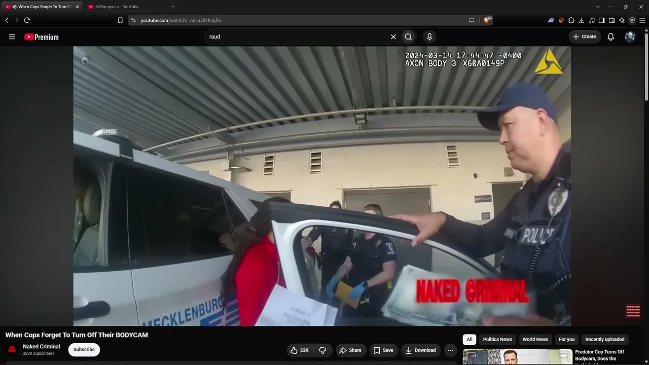Expand the tab search dropdown
The width and height of the screenshot is (649, 365).
coord(598,7)
